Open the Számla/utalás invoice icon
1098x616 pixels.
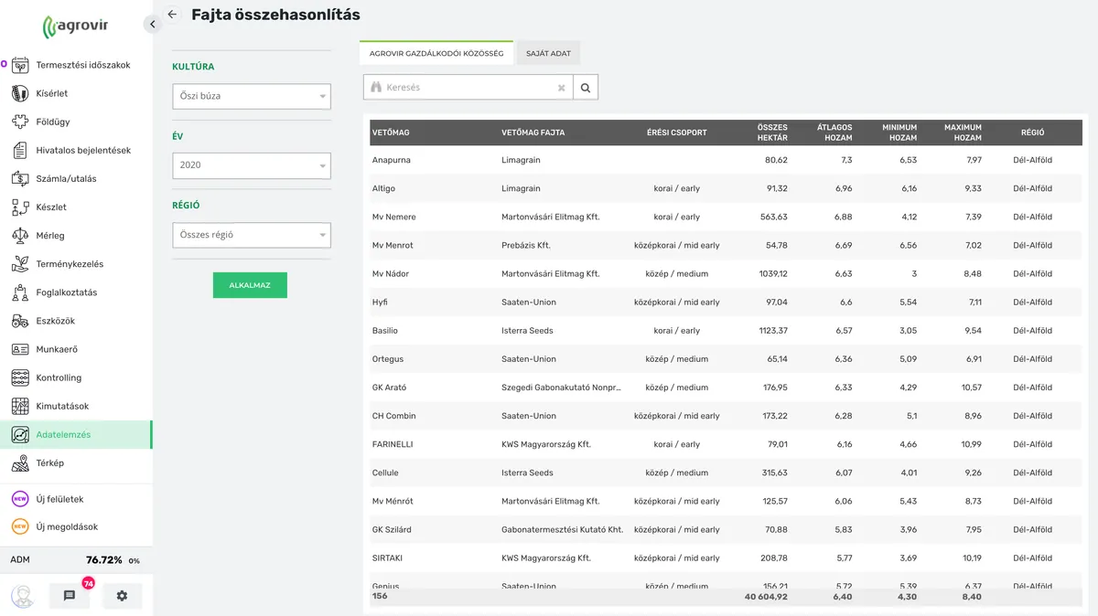(x=20, y=179)
